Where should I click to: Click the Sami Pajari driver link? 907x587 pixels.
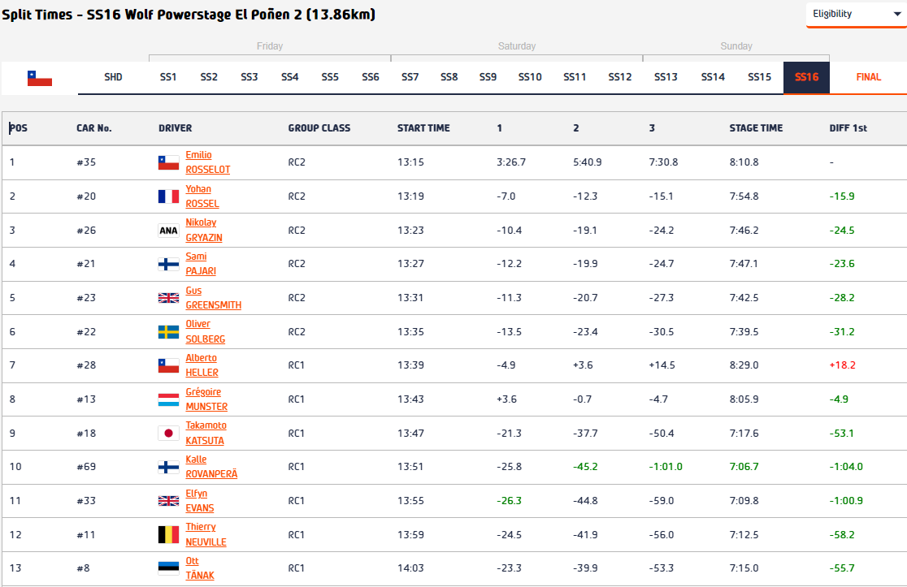tap(201, 264)
